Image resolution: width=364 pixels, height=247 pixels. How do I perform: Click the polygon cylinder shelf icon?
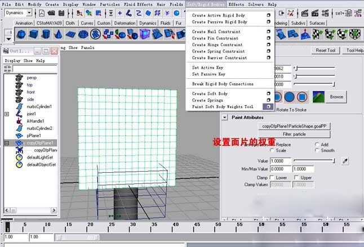click(x=46, y=34)
